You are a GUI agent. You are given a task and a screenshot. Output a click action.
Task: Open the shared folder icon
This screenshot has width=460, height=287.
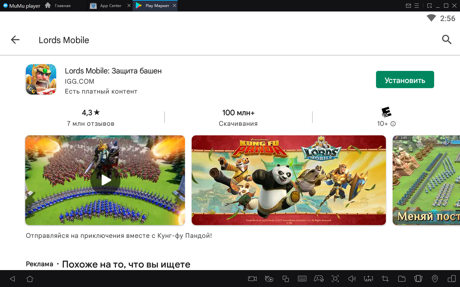(402, 279)
